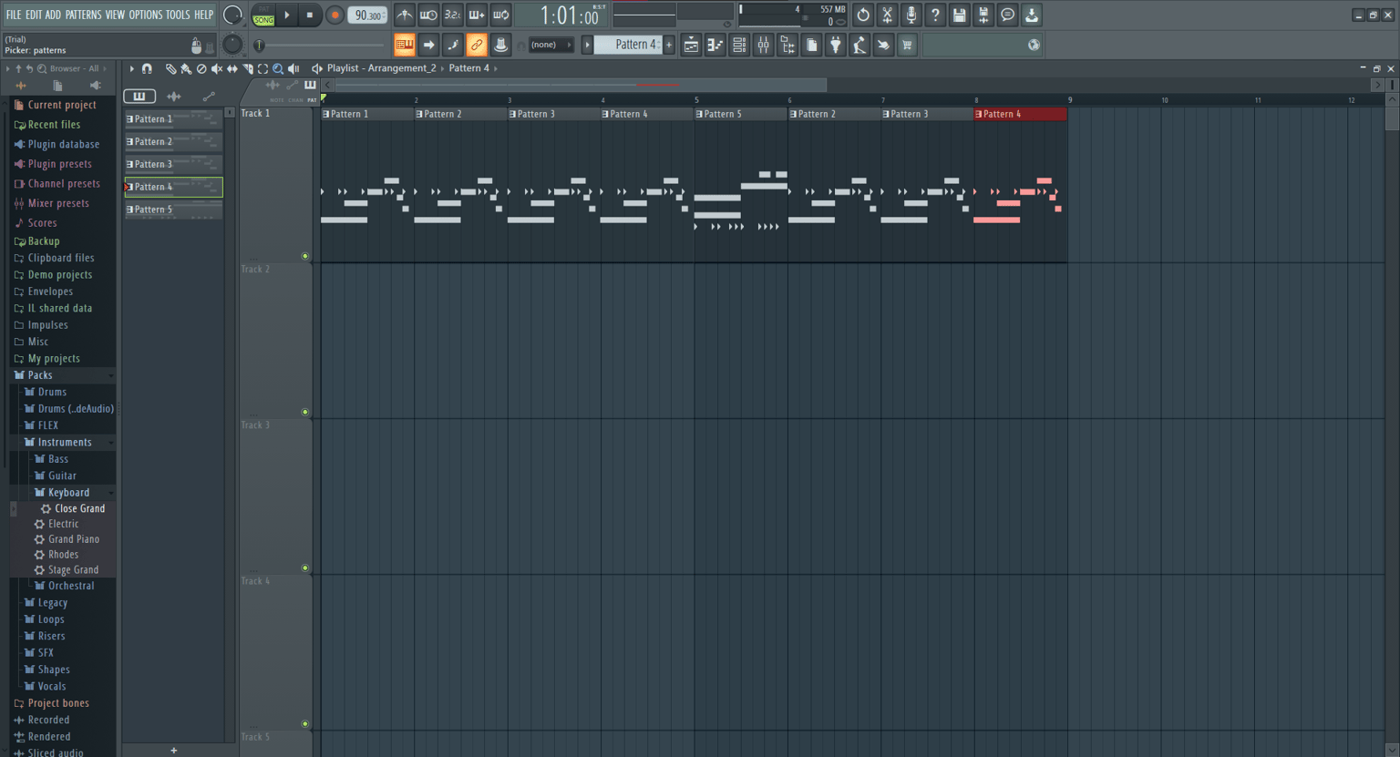Open the Channel rack from the toolbar
This screenshot has width=1400, height=757.
[739, 45]
